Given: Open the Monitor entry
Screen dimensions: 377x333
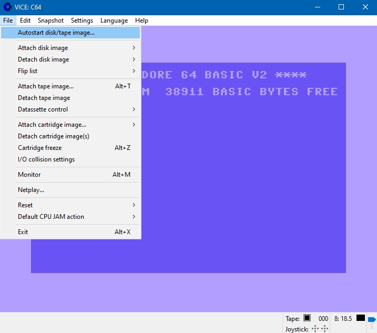Looking at the screenshot, I should (x=70, y=175).
